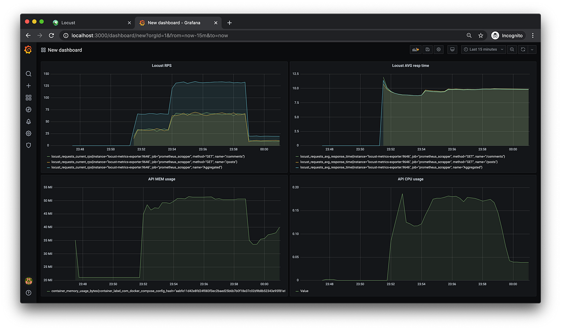Image resolution: width=561 pixels, height=330 pixels.
Task: Cycle view mode with monitor icon
Action: [452, 50]
